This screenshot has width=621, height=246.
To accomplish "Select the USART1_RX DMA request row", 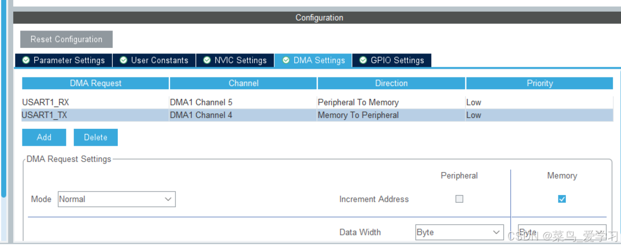I will click(x=317, y=102).
